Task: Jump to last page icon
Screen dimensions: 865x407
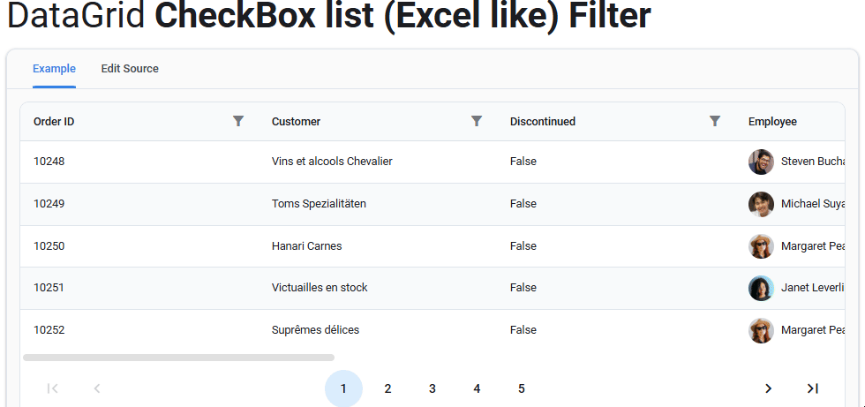Action: [813, 388]
